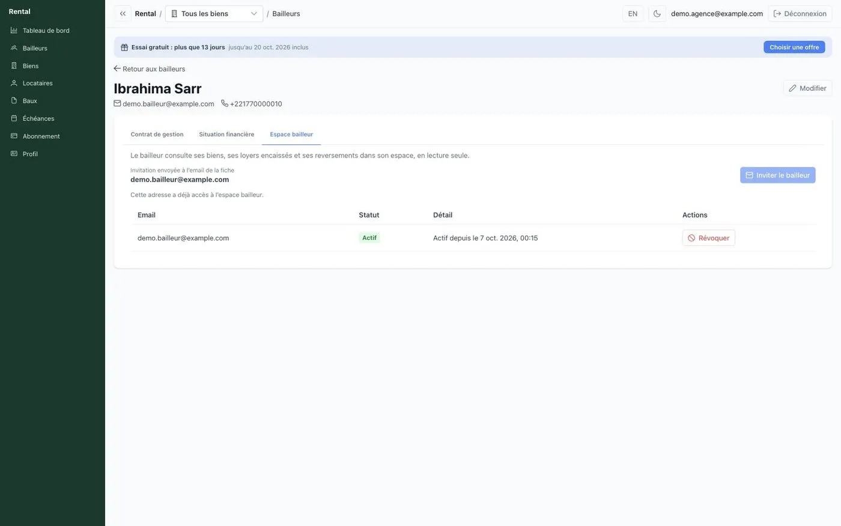Collapse the sidebar with double-chevron icon
The height and width of the screenshot is (526, 841).
123,13
